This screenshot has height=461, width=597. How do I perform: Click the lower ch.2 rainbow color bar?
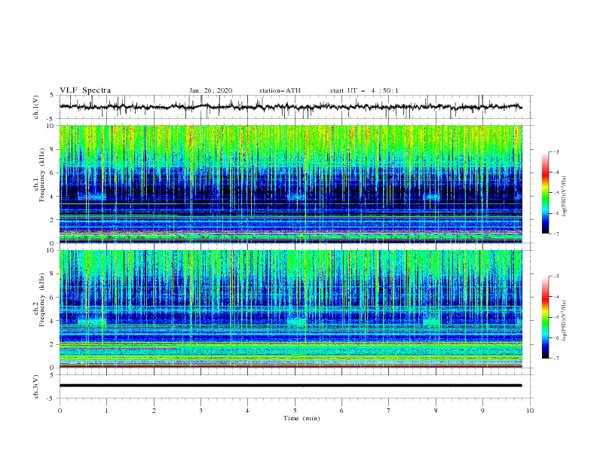(546, 317)
